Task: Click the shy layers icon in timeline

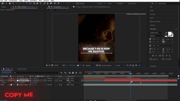Action: coord(69,73)
